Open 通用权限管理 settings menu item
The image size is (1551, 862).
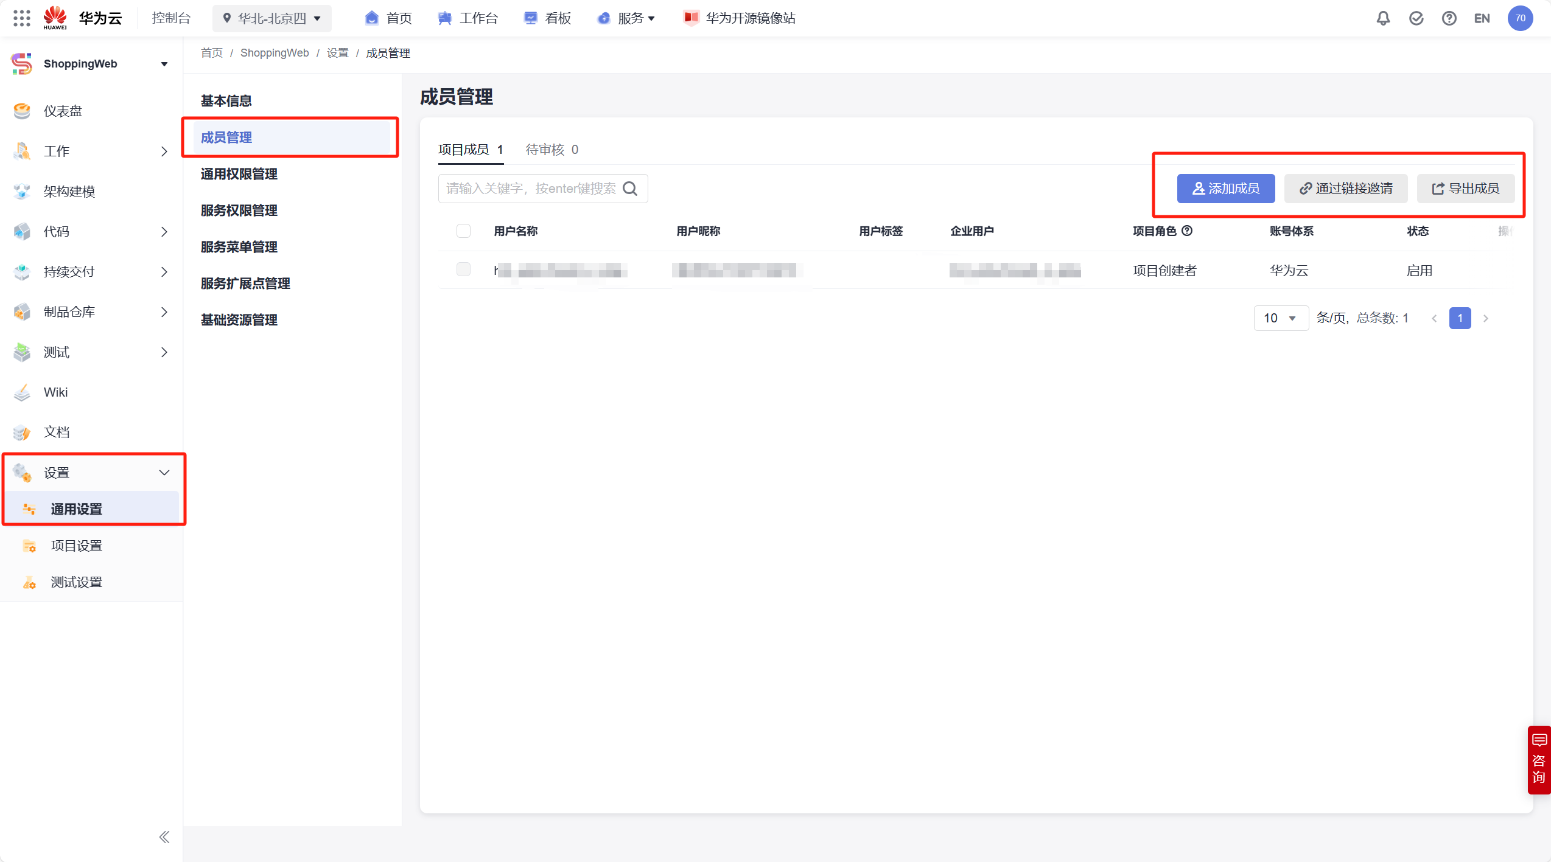click(x=239, y=174)
